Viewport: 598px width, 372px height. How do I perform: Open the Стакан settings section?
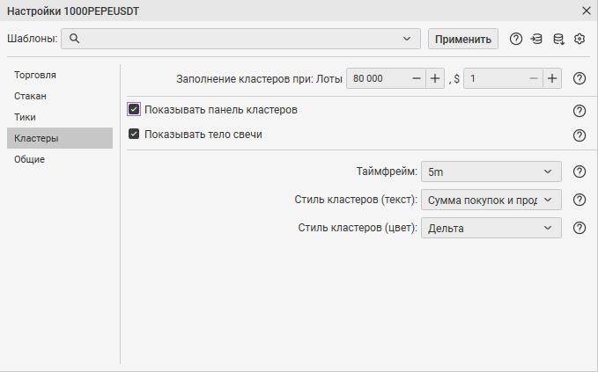coord(30,96)
